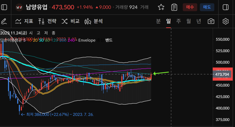The image size is (235, 127).
Task: Click the Envelope indicator label
Action: click(x=87, y=40)
